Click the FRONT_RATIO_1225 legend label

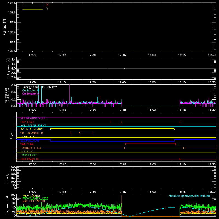pyautogui.click(x=35, y=198)
